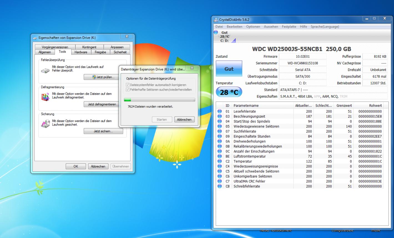Click the status orb in the Beschleunigungszeit row
394x238 pixels.
[x=220, y=116]
